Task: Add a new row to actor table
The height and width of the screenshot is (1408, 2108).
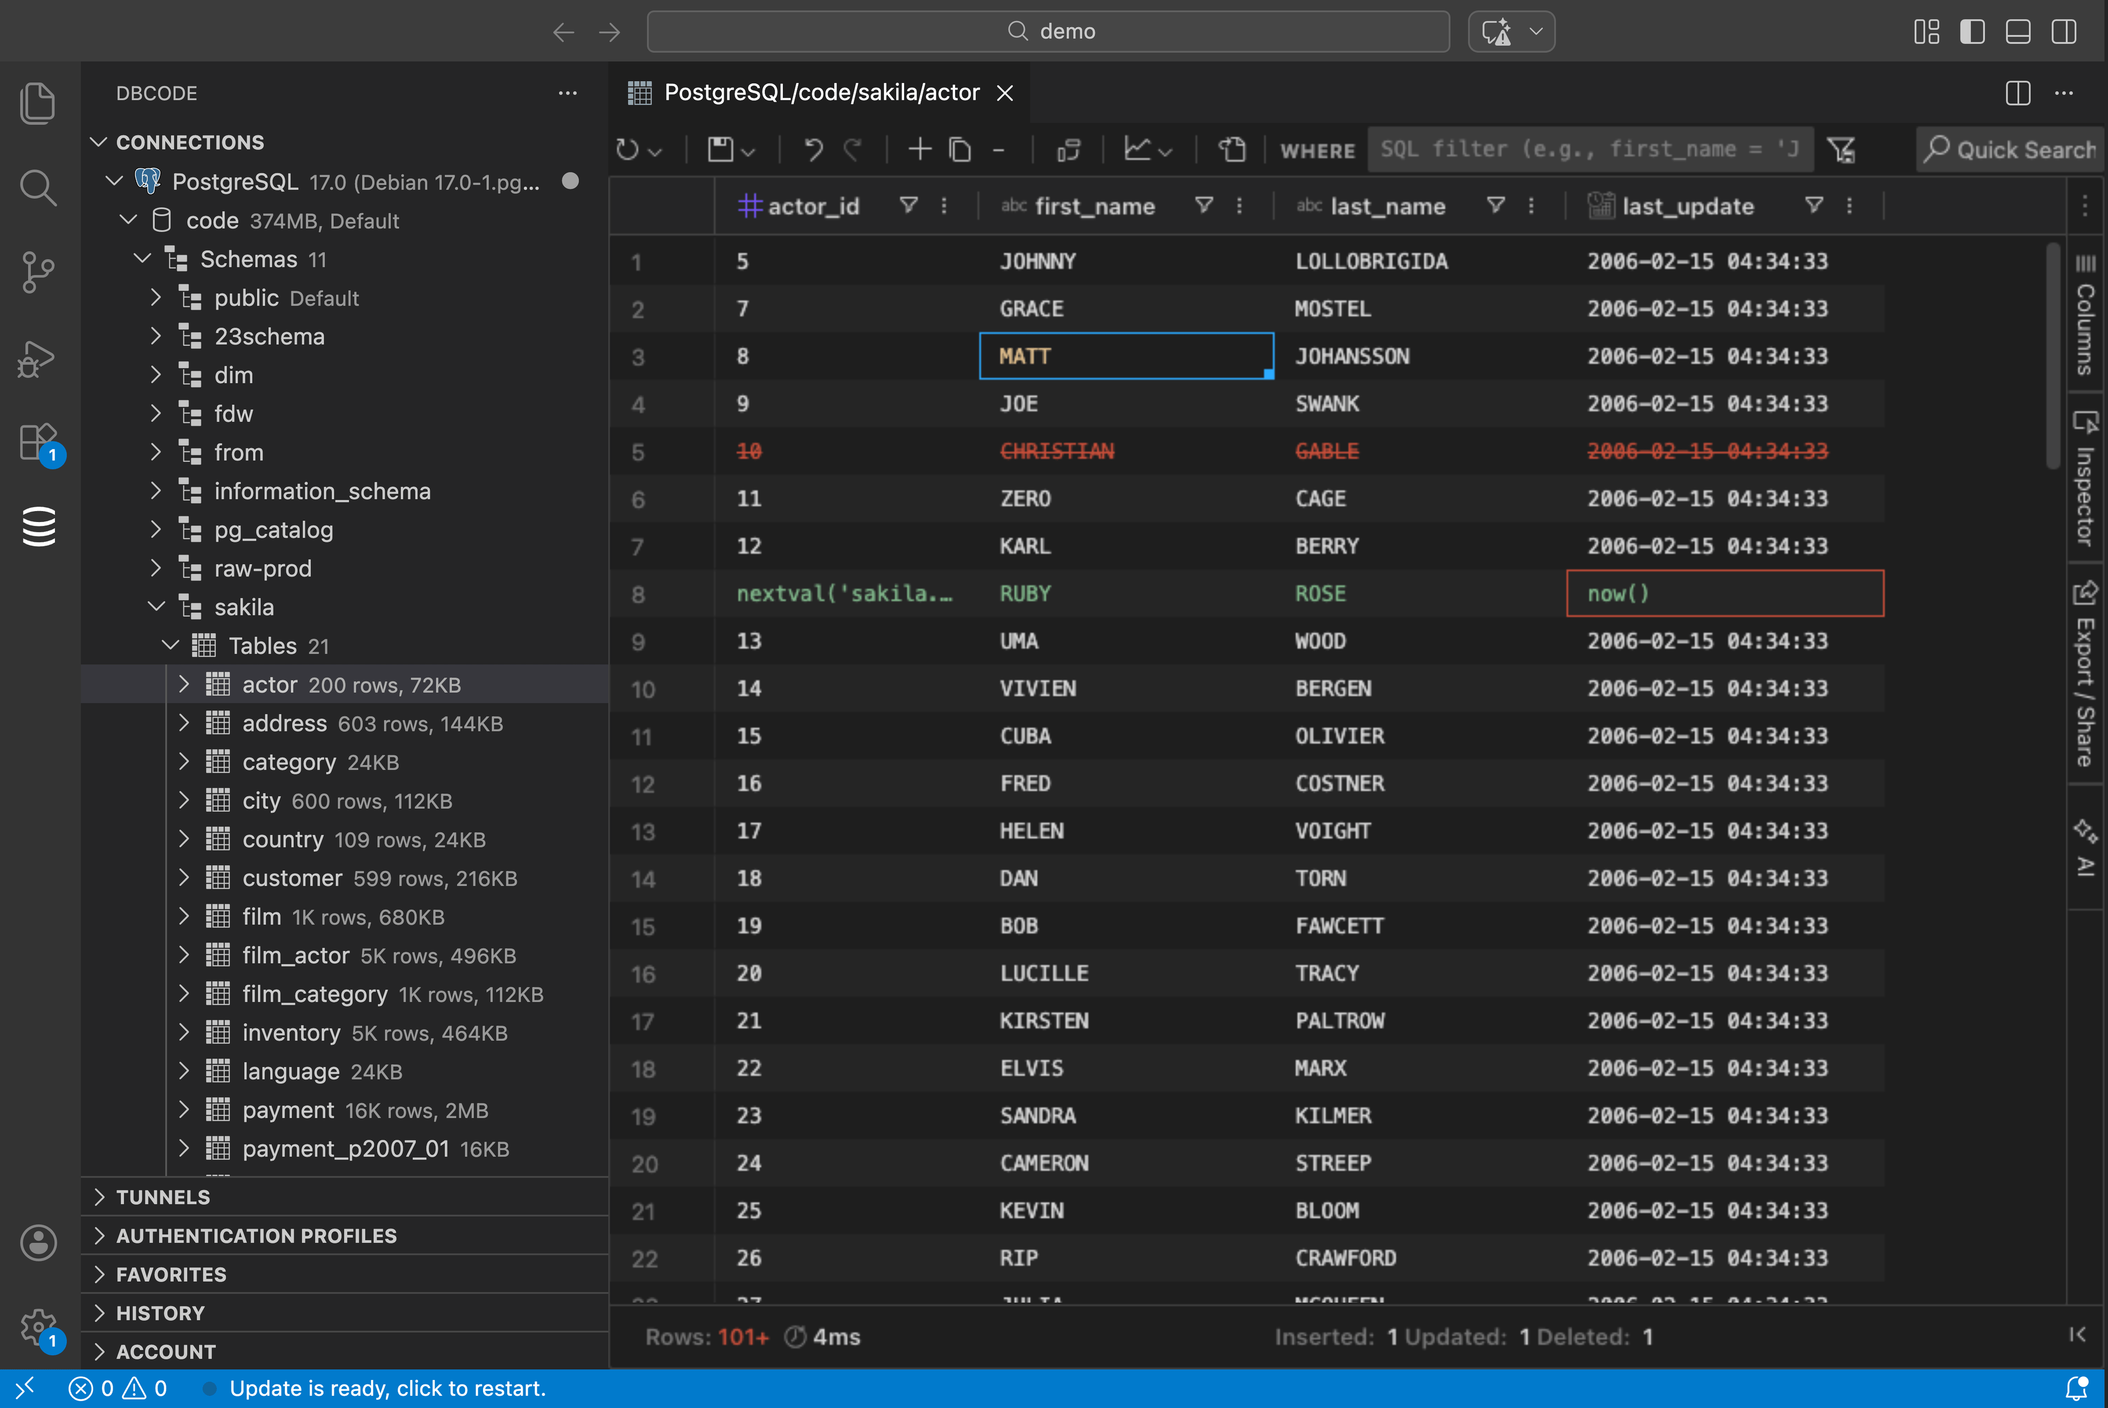Action: [918, 149]
